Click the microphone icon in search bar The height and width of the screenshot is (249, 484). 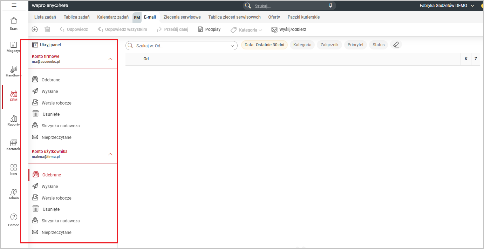tap(330, 6)
